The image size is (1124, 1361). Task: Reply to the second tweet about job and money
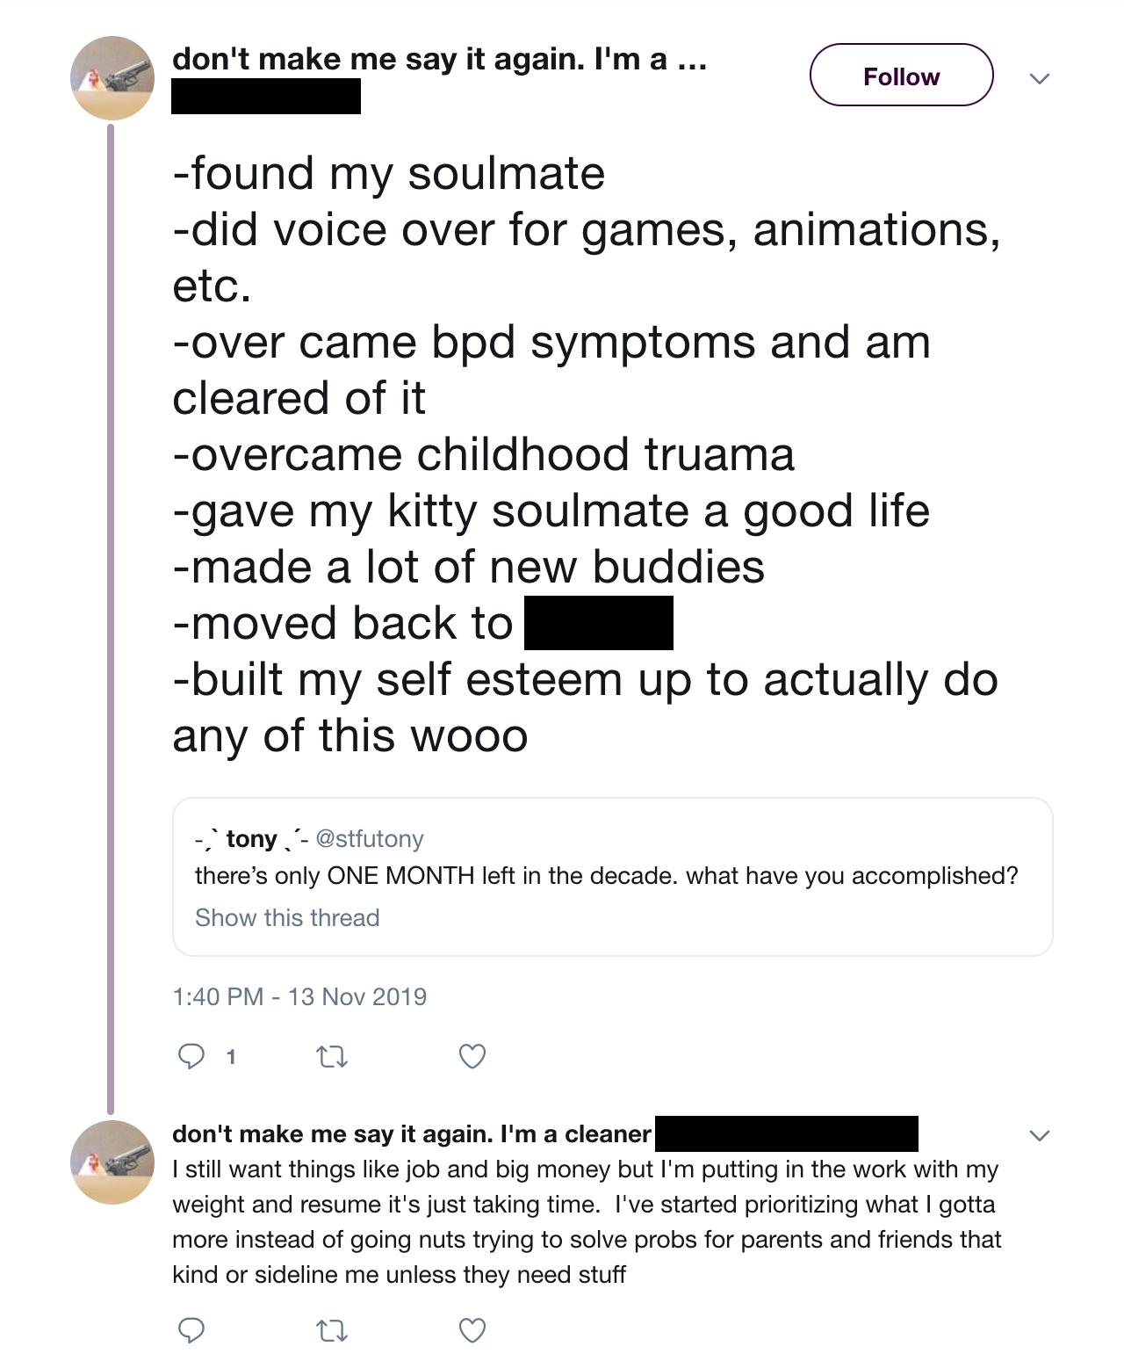pos(191,1330)
